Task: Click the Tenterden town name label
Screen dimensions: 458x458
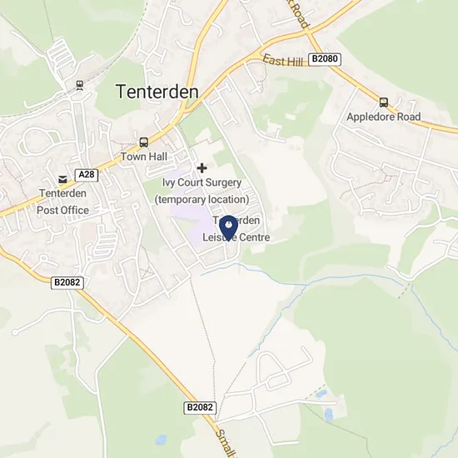Action: point(157,92)
